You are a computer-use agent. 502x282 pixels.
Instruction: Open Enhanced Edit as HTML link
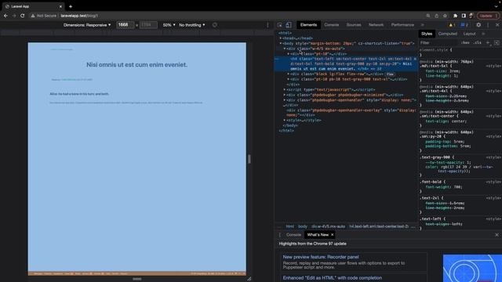click(333, 278)
